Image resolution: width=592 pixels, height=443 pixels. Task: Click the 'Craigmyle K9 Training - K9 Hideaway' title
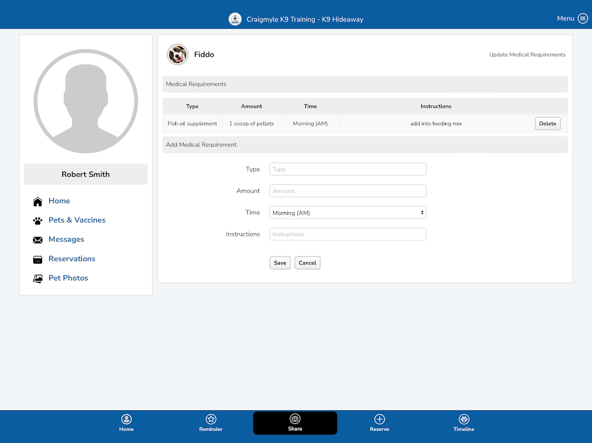(305, 19)
